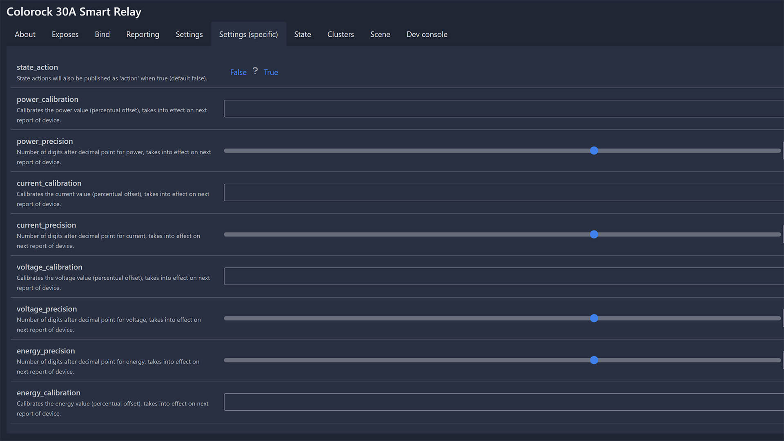Click the help icon for state_action
This screenshot has width=784, height=441.
[x=255, y=71]
